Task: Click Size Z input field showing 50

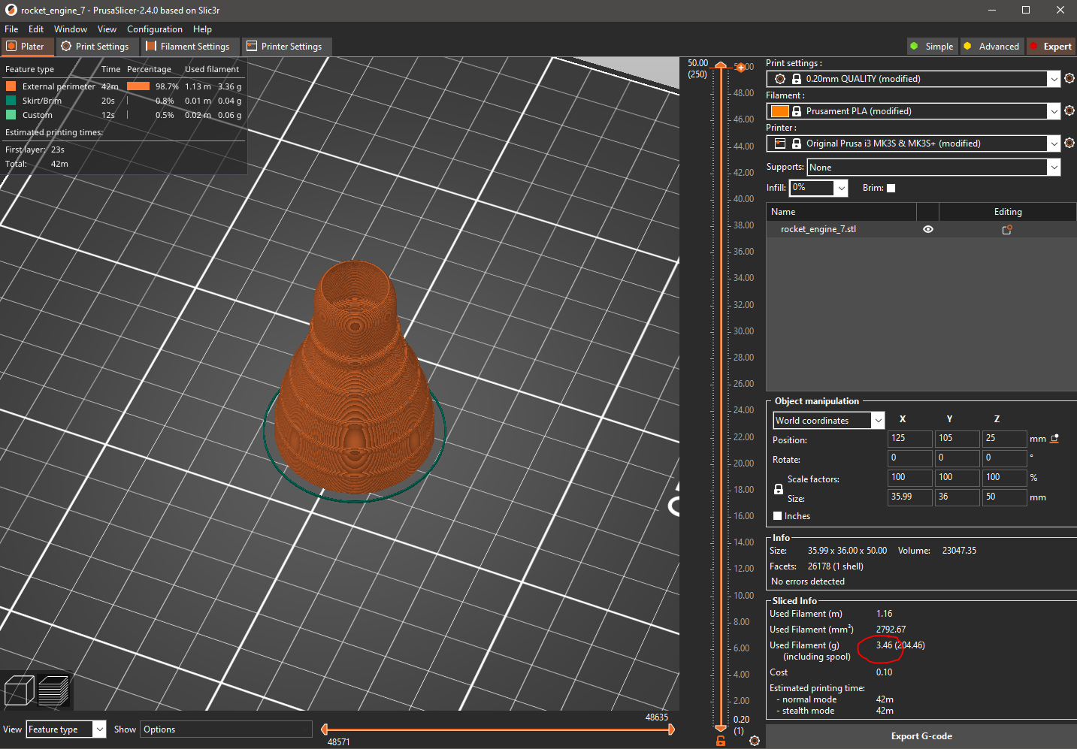Action: click(1003, 497)
